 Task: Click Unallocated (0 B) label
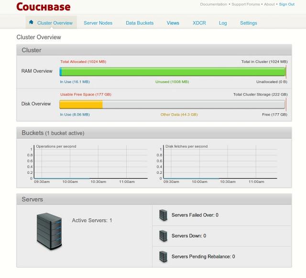[x=272, y=82]
